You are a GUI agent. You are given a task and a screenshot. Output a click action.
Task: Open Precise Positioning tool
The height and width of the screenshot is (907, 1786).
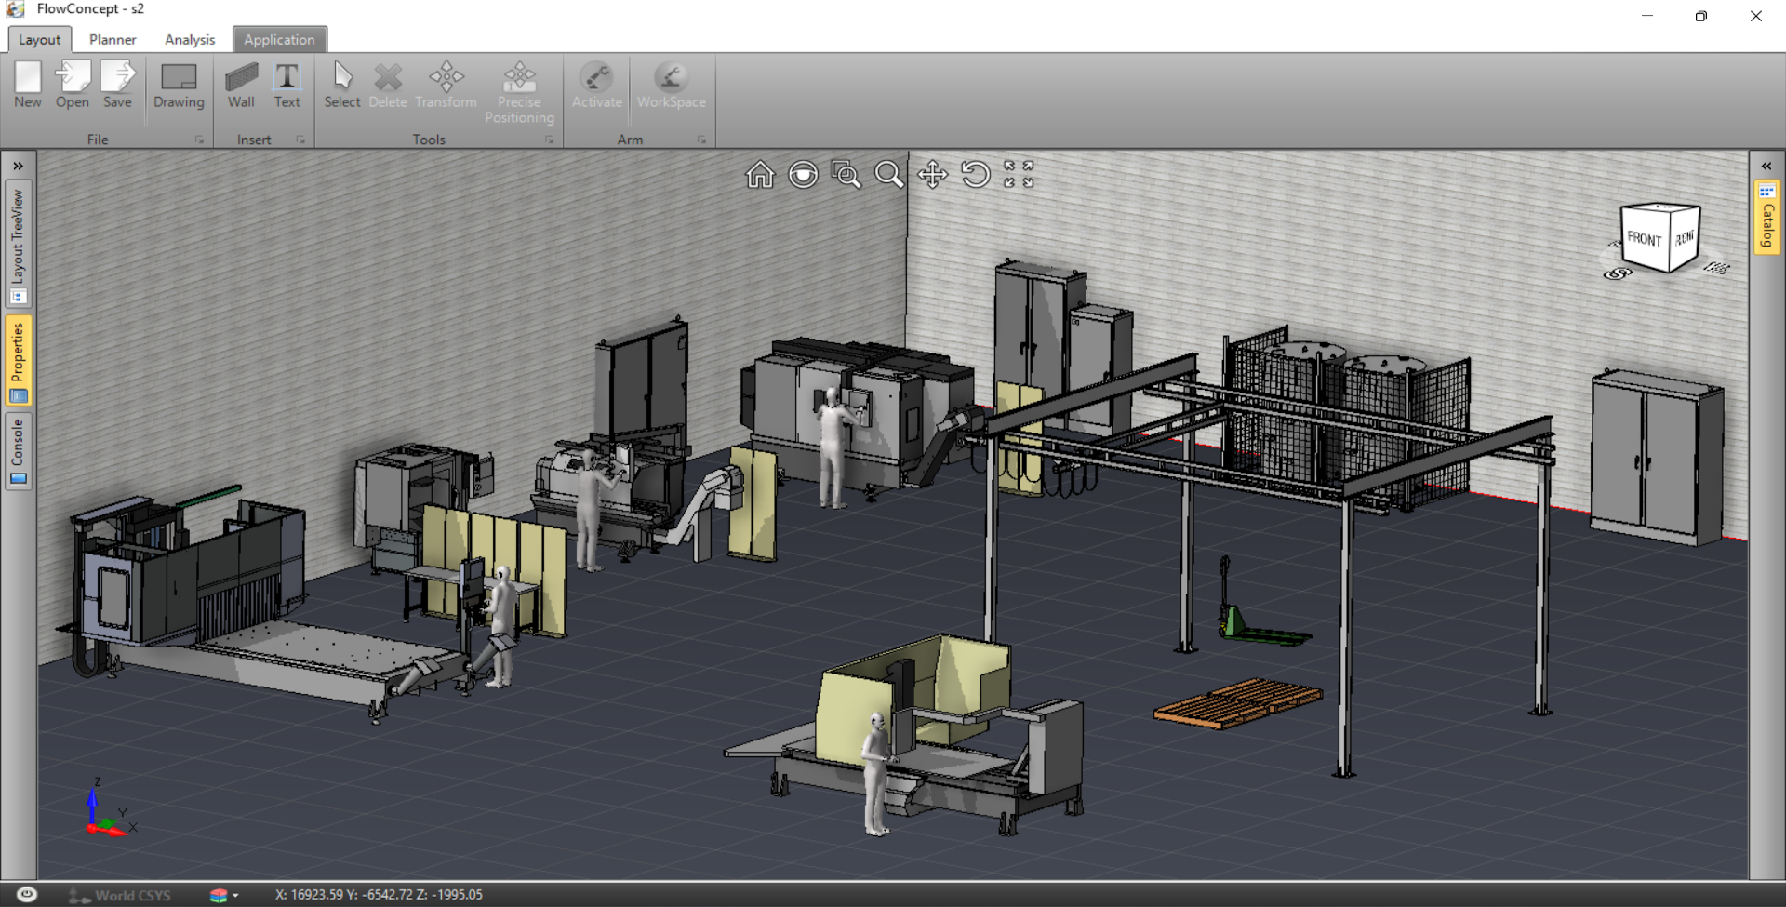[x=519, y=92]
